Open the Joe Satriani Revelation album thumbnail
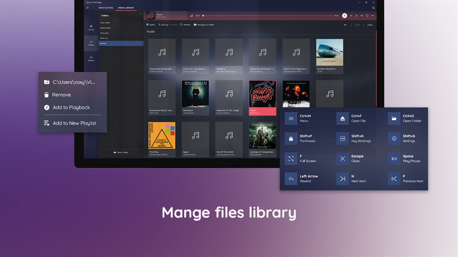This screenshot has height=257, width=458. tap(195, 94)
